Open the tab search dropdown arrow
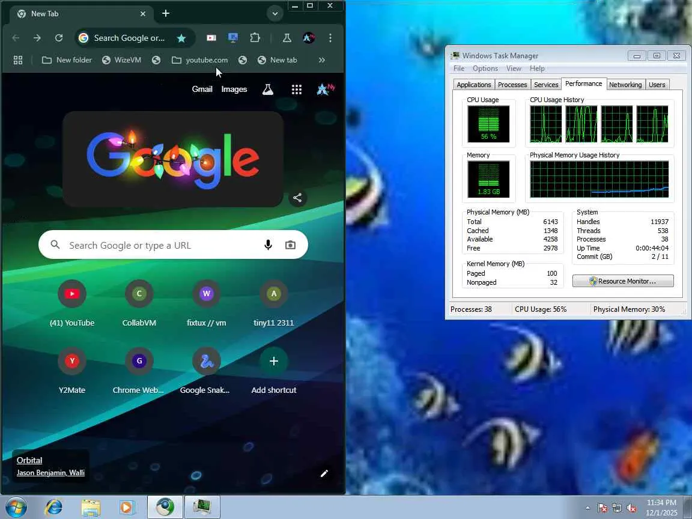The image size is (692, 519). point(275,14)
